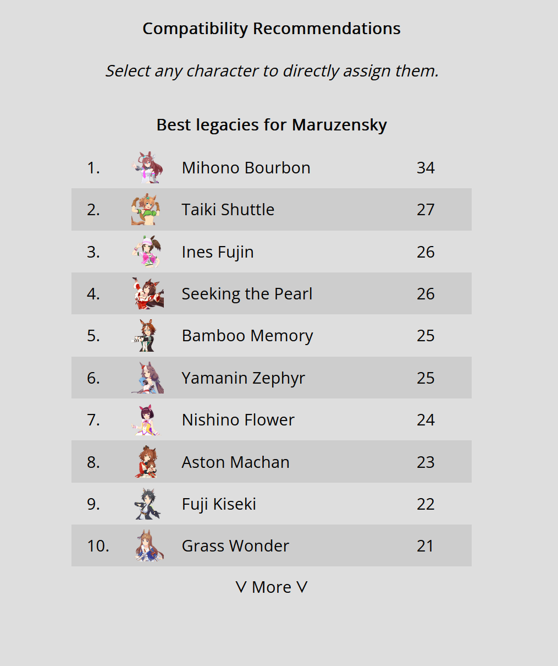Click rank number 8 for Aston Machan
Screen dimensions: 558x666
point(93,462)
